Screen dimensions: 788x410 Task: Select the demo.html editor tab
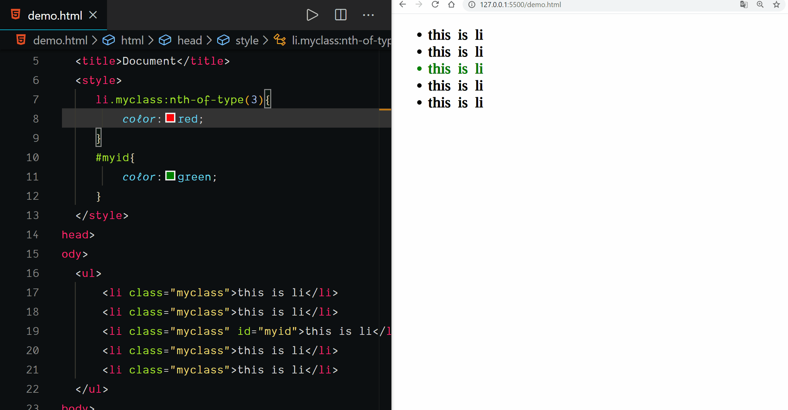(x=54, y=15)
